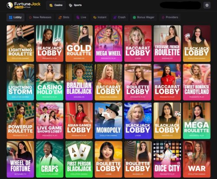
Task: Open the Casino Hold'em game
Action: (x=49, y=82)
